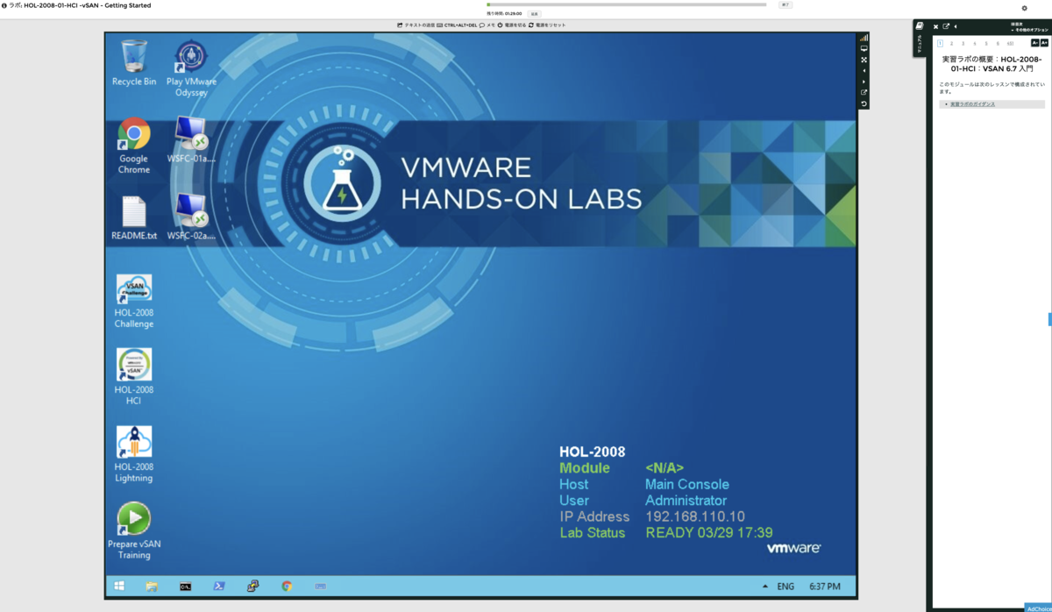1052x612 pixels.
Task: Open Chrome from the taskbar
Action: 287,587
